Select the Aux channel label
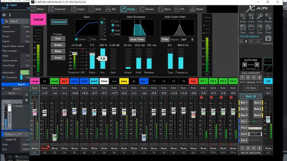Screen dimensions: 287x161 pos(193,81)
